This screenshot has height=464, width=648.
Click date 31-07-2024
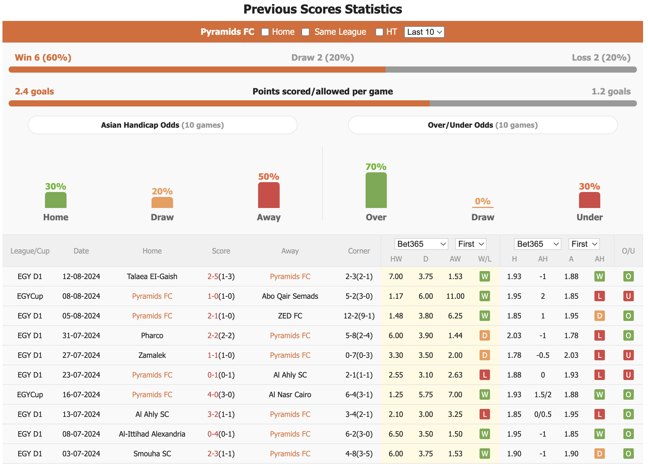81,335
